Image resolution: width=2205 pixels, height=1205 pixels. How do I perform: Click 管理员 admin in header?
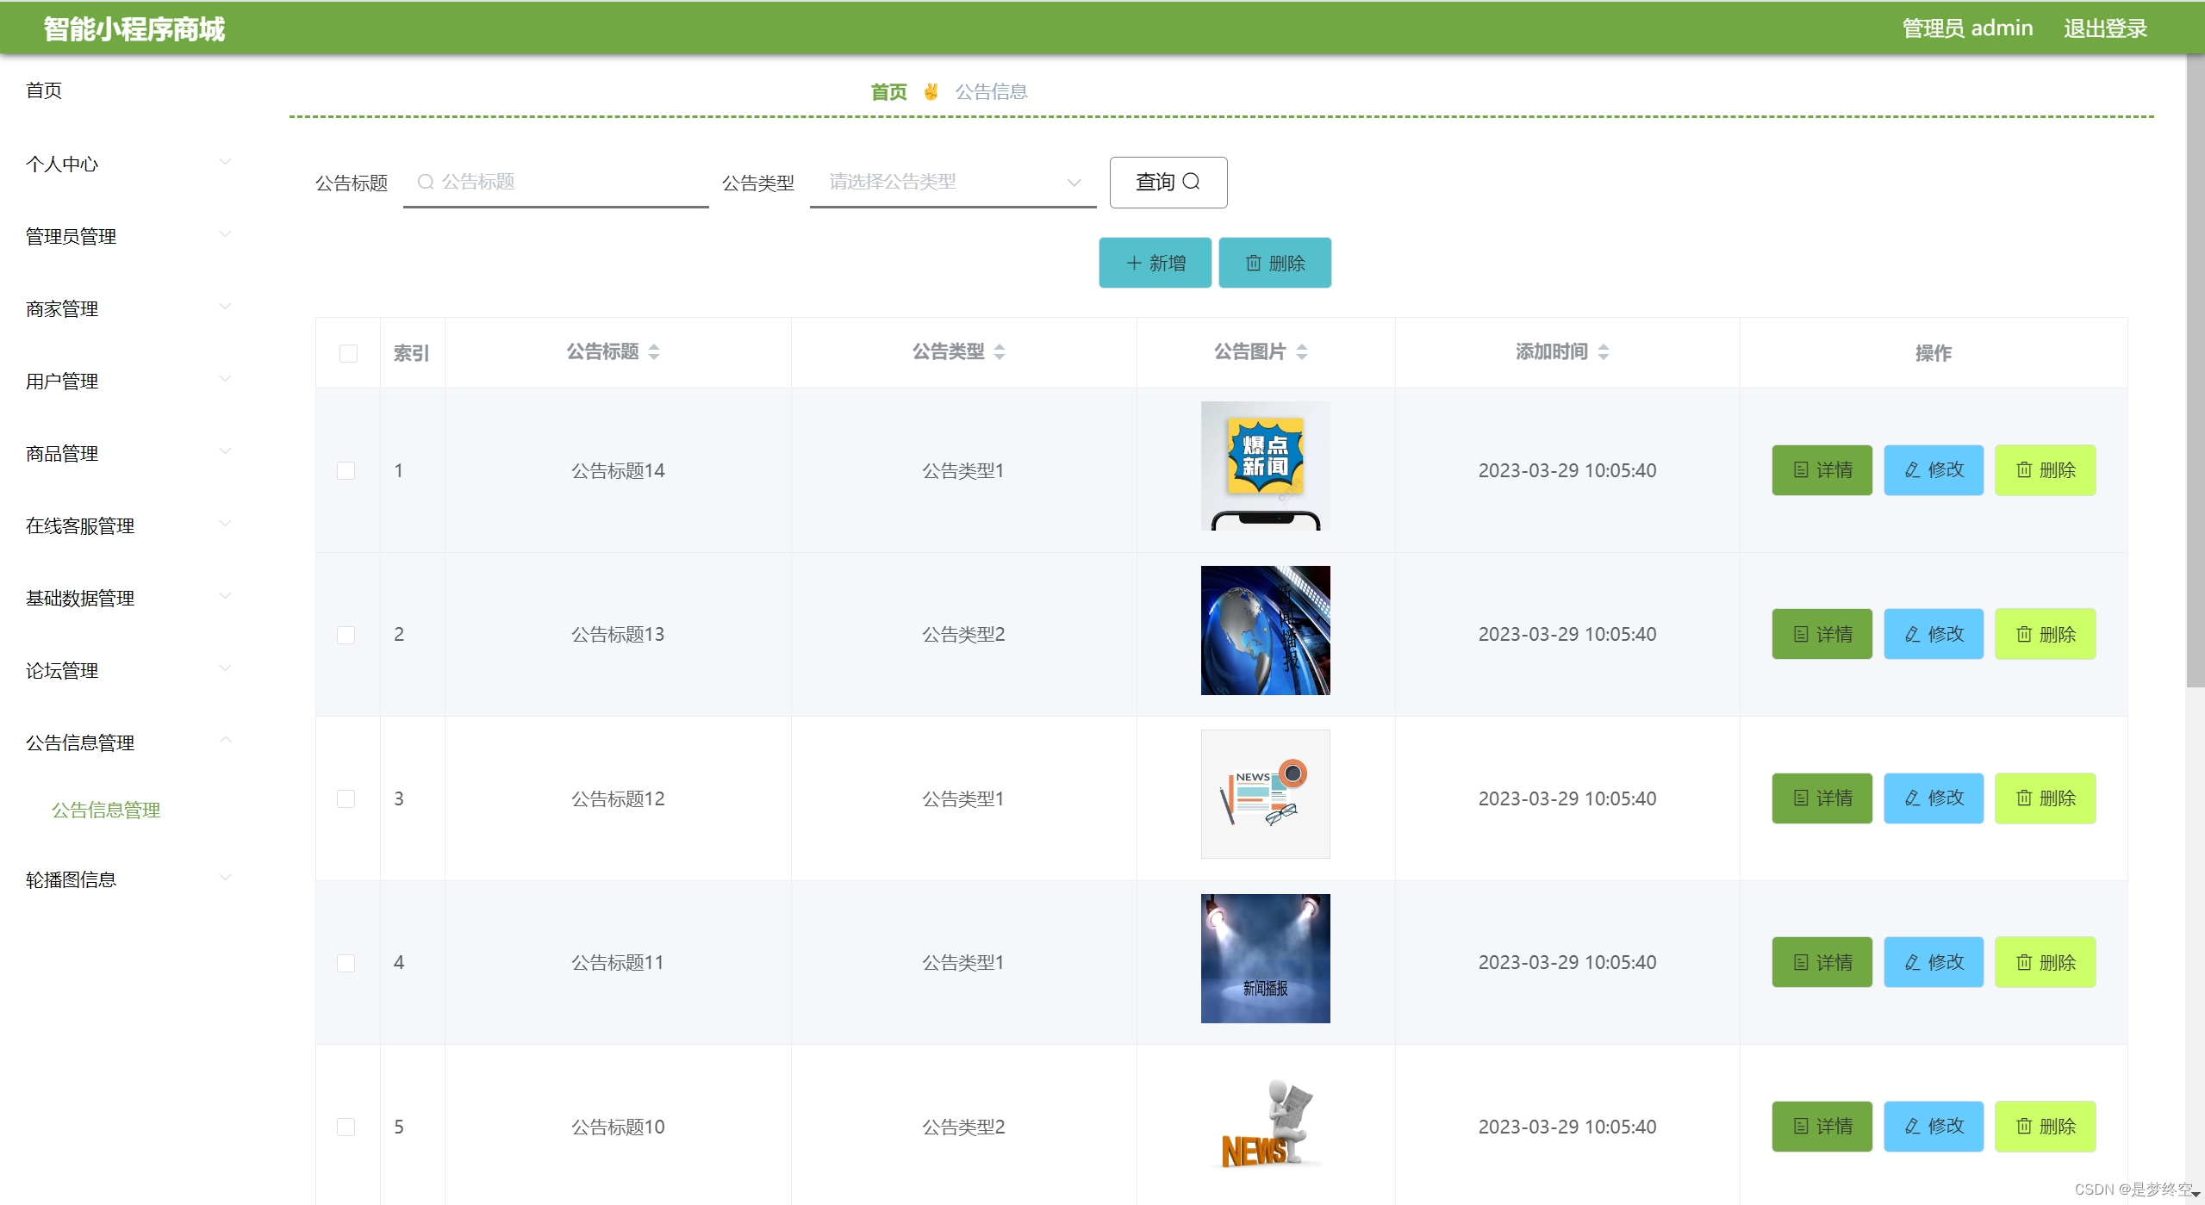pos(1967,28)
